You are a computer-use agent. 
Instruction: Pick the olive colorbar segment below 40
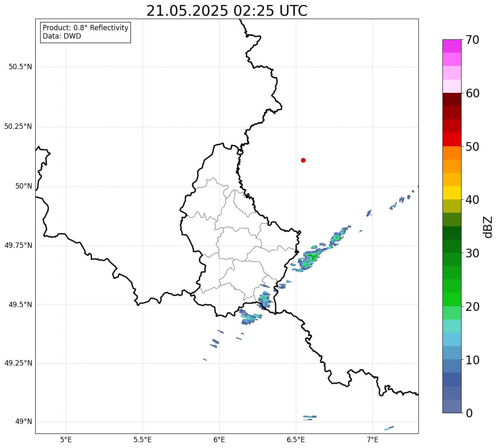pos(452,206)
